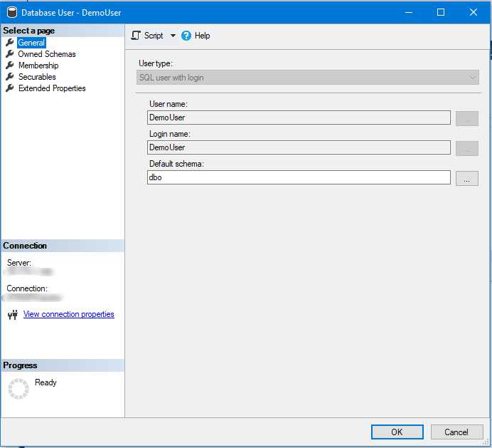The height and width of the screenshot is (448, 492).
Task: Click the wrench icon next to General
Action: pos(10,43)
